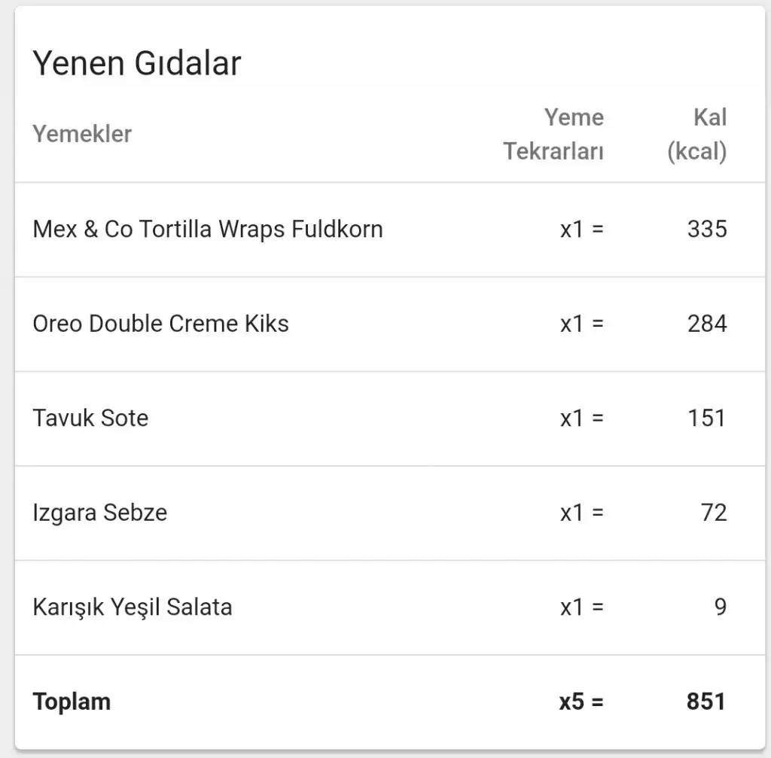Click the 335 calorie value
The image size is (771, 758).
coord(706,229)
